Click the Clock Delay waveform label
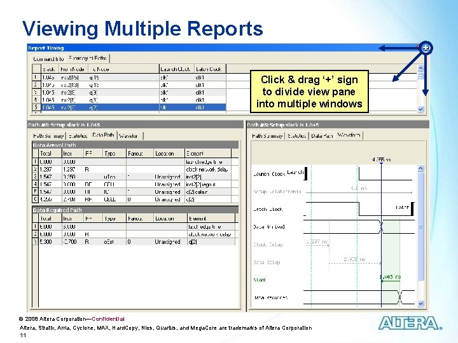This screenshot has width=458, height=343. 268,245
